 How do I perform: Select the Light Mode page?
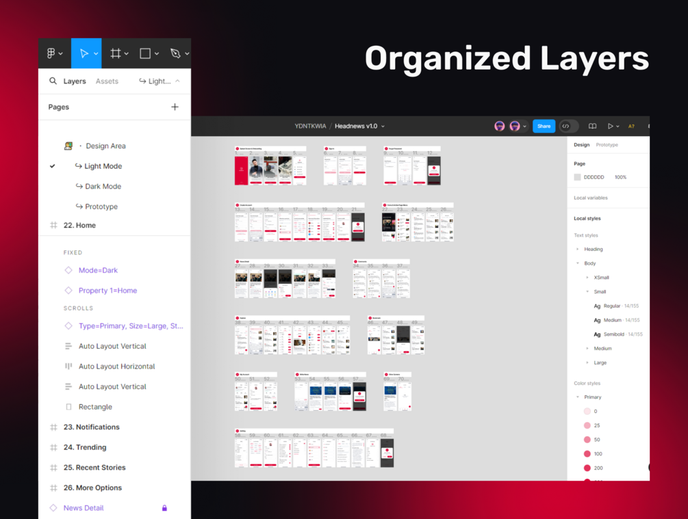point(103,166)
